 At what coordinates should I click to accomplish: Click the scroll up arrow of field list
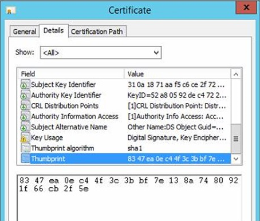pos(236,74)
